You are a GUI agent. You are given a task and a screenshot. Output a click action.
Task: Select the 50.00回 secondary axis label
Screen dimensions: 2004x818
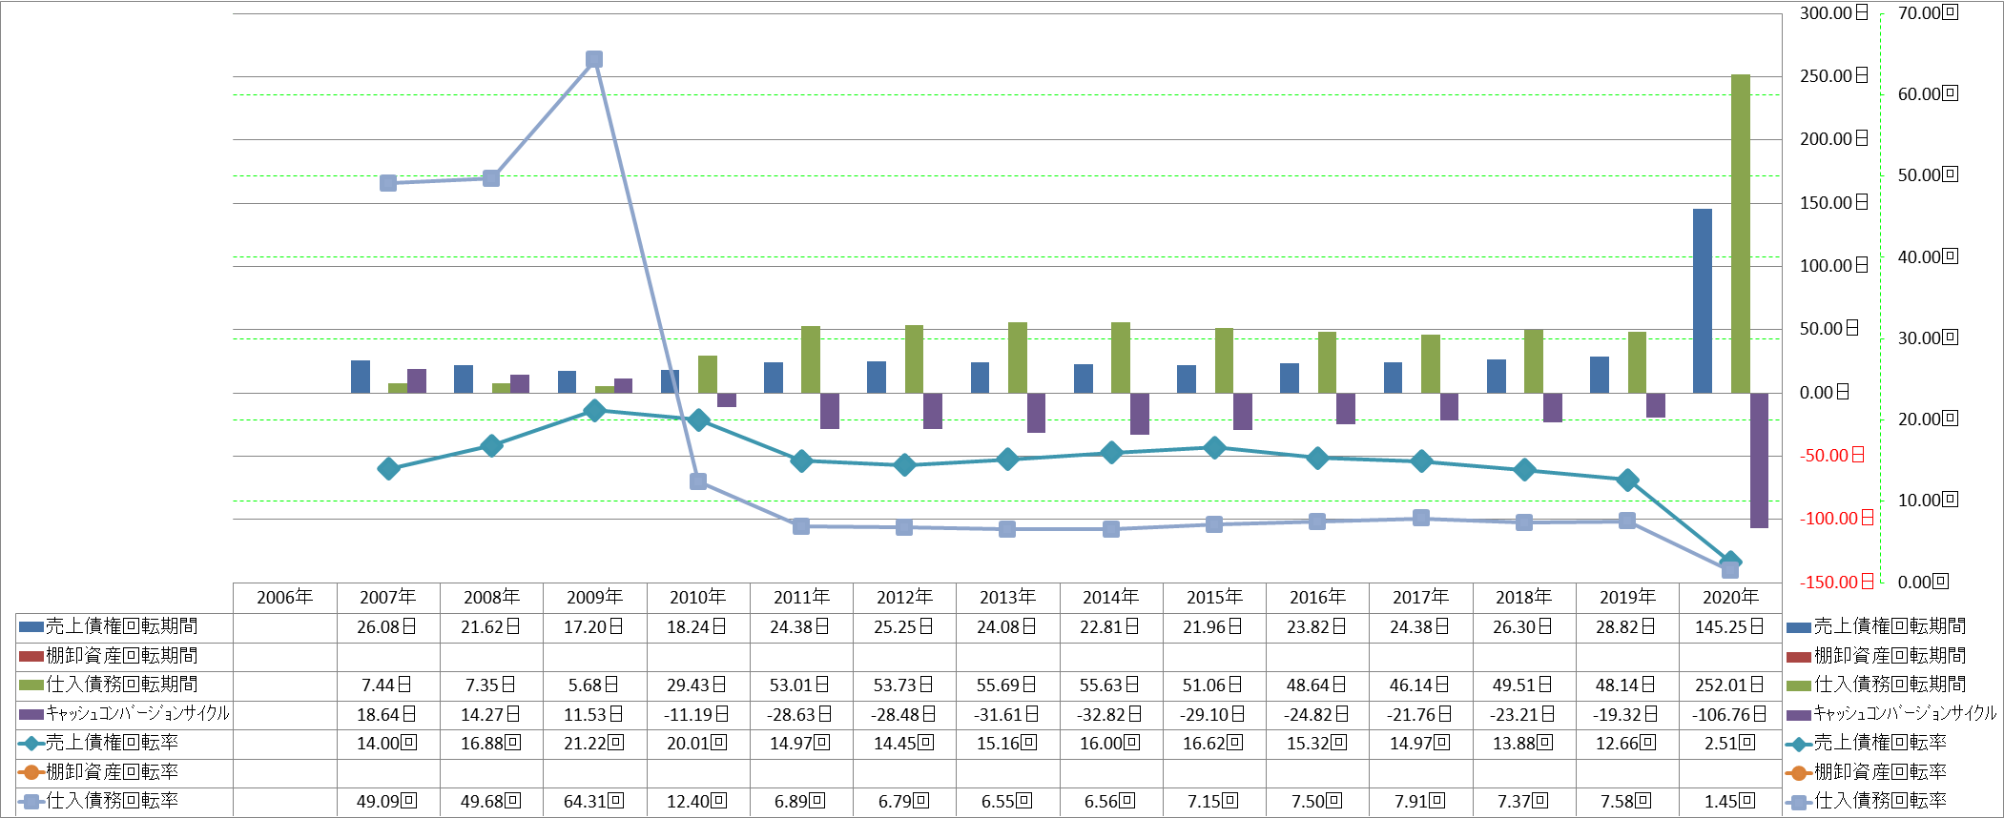1928,175
